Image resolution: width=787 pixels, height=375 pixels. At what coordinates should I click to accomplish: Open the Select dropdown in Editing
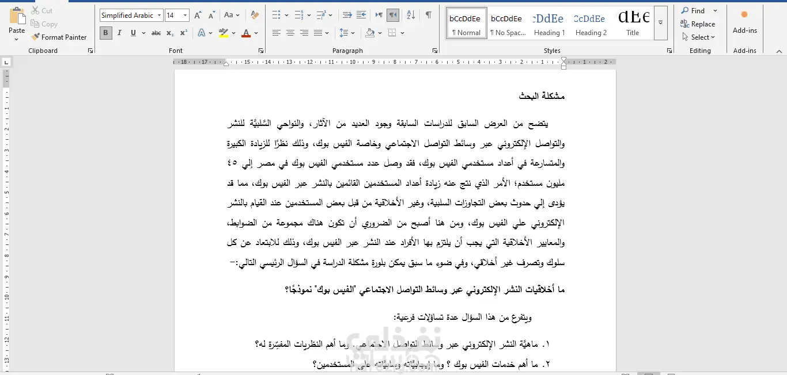coord(698,37)
